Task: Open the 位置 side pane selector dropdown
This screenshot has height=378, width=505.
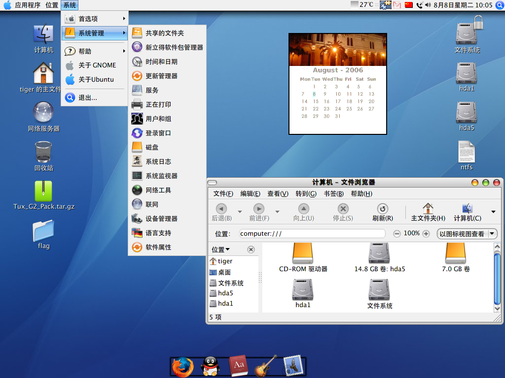Action: click(220, 250)
